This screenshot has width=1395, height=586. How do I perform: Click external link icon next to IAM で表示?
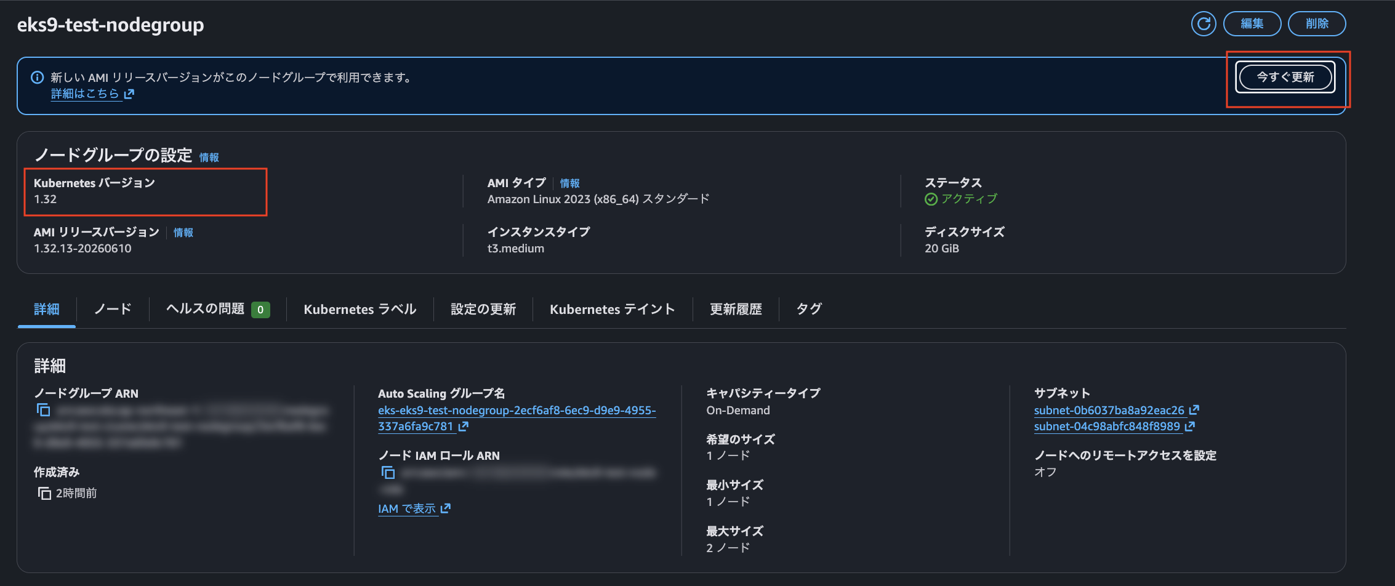(446, 508)
